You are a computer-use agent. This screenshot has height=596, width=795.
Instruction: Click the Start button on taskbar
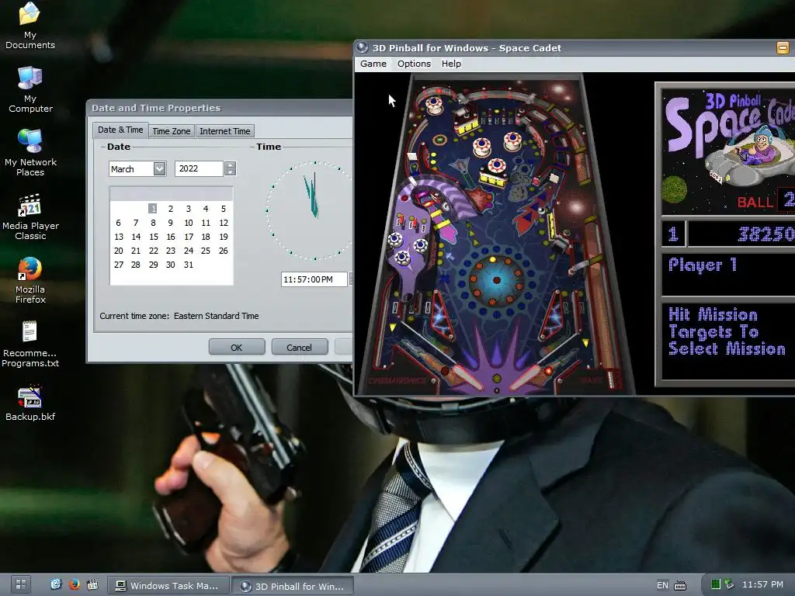(x=21, y=585)
